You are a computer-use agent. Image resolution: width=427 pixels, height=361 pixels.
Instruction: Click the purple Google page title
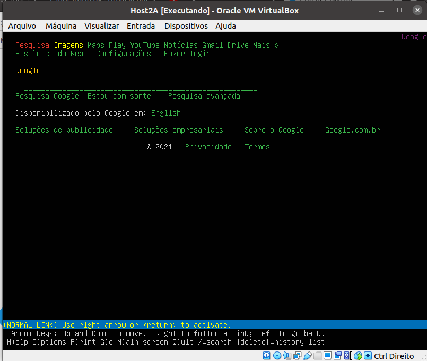click(414, 37)
